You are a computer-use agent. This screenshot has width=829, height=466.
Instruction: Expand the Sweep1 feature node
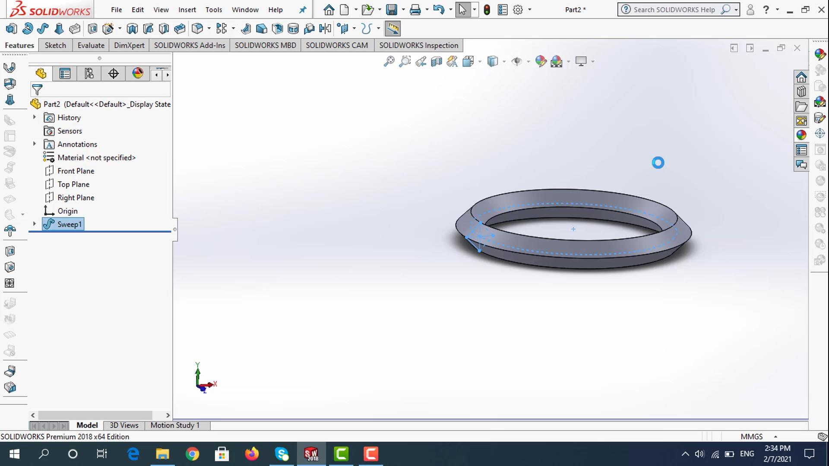pyautogui.click(x=35, y=224)
